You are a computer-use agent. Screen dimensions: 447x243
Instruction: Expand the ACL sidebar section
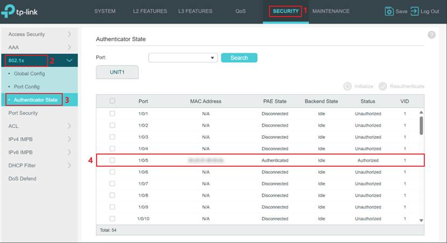coord(69,126)
